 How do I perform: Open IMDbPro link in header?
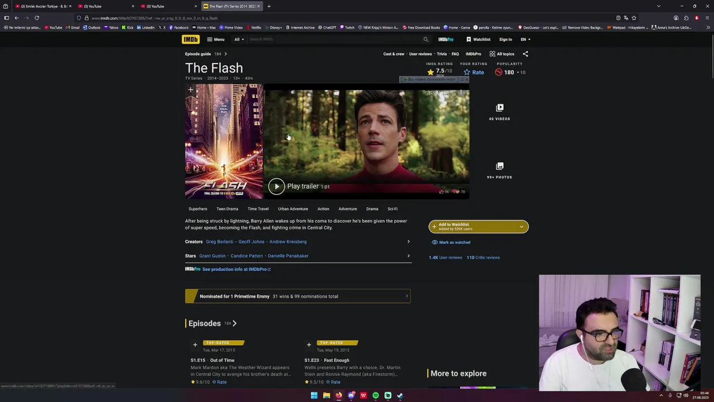pos(446,39)
